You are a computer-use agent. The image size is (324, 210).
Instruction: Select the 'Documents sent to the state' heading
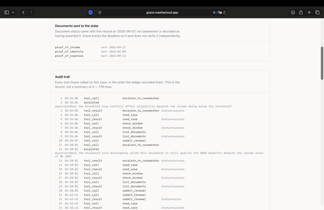point(76,26)
